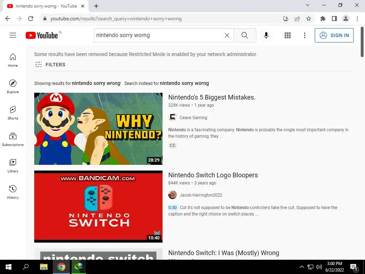365x274 pixels.
Task: Toggle Chrome side panel
Action: coord(334,19)
